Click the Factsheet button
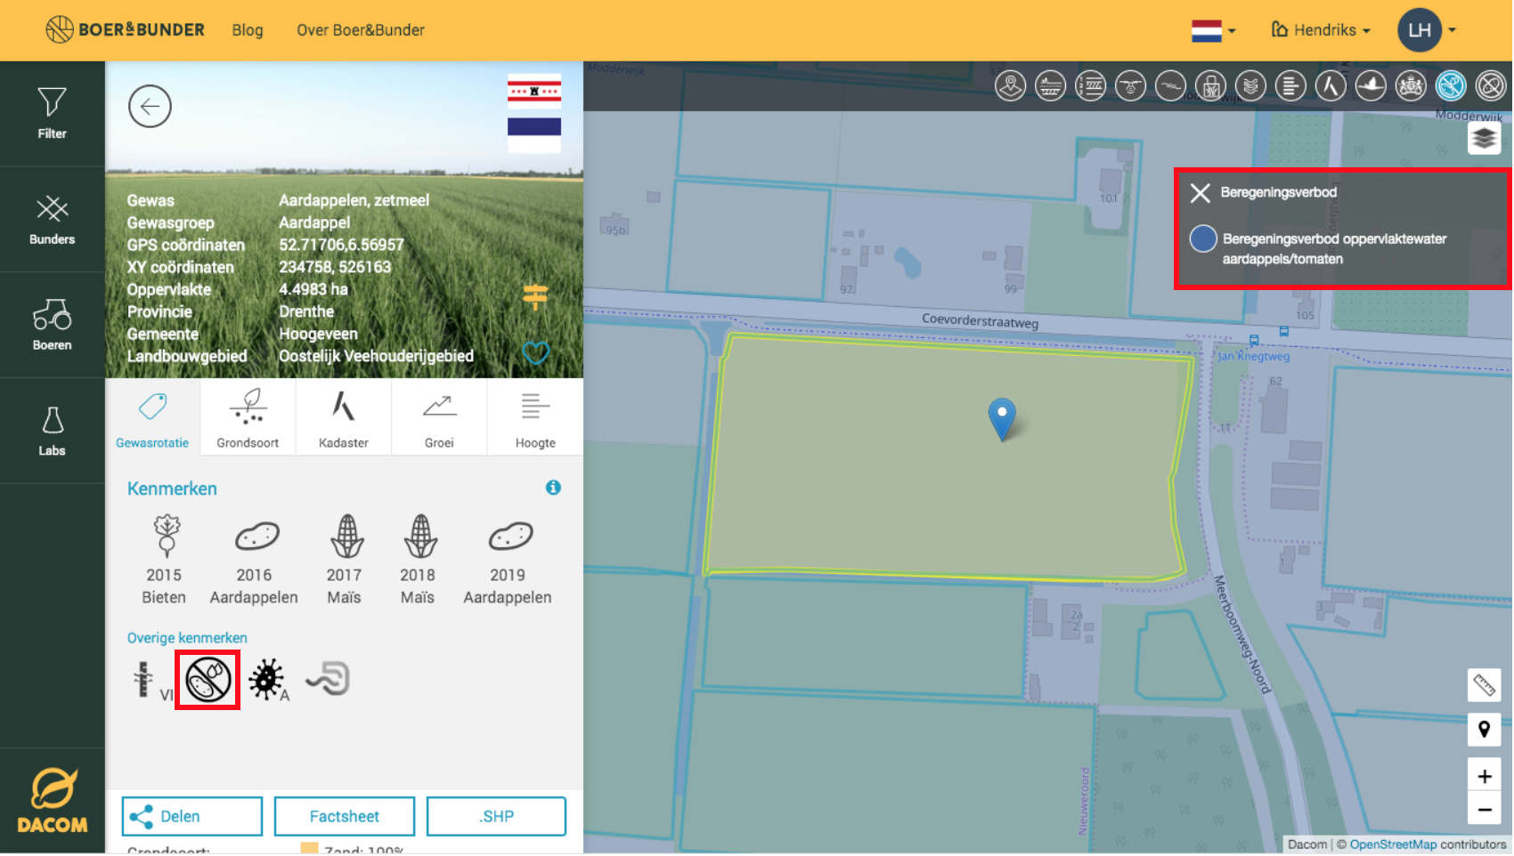 345,816
